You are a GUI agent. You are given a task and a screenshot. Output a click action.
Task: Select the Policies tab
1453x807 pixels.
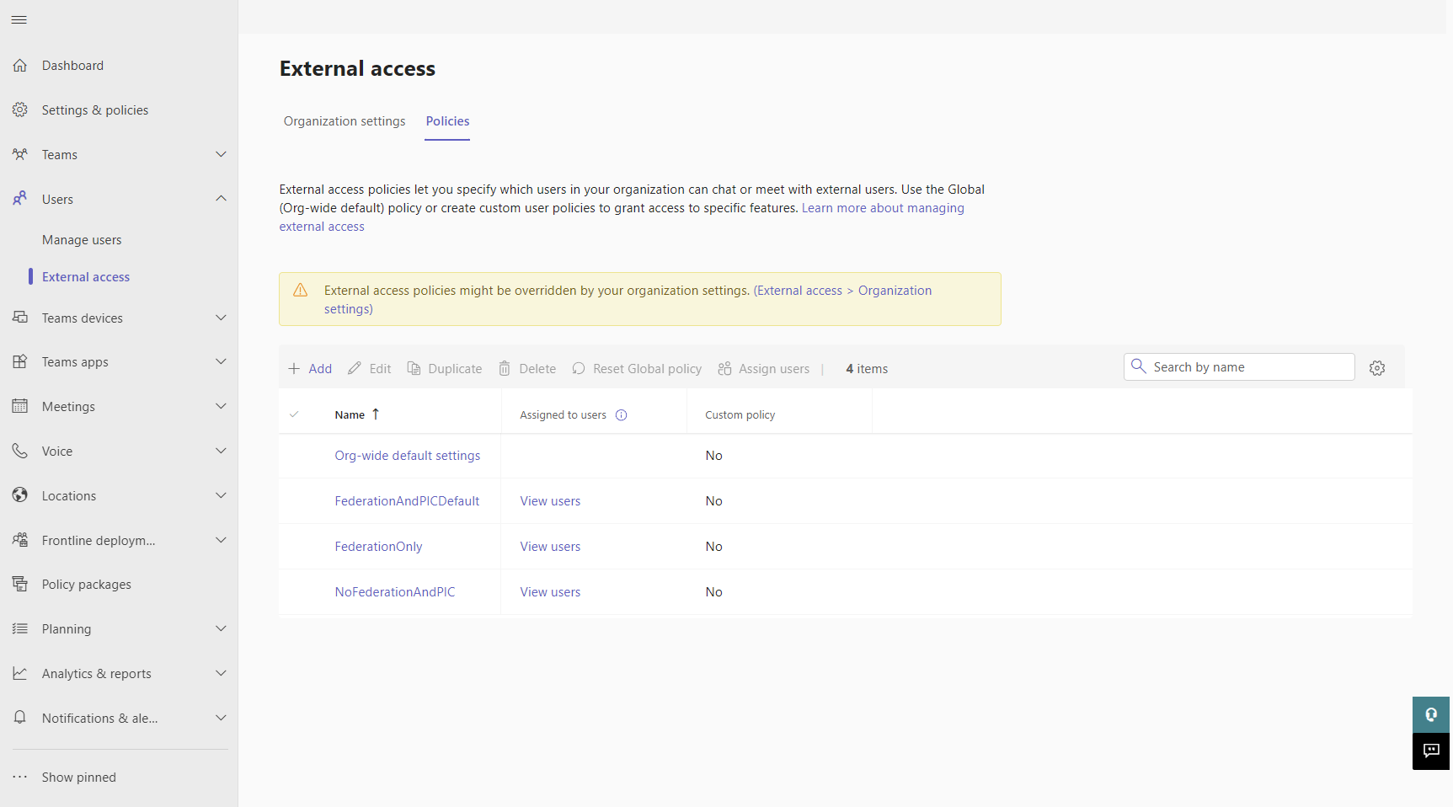pyautogui.click(x=447, y=121)
